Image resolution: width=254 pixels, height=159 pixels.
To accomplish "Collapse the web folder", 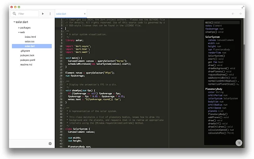I will (19, 32).
